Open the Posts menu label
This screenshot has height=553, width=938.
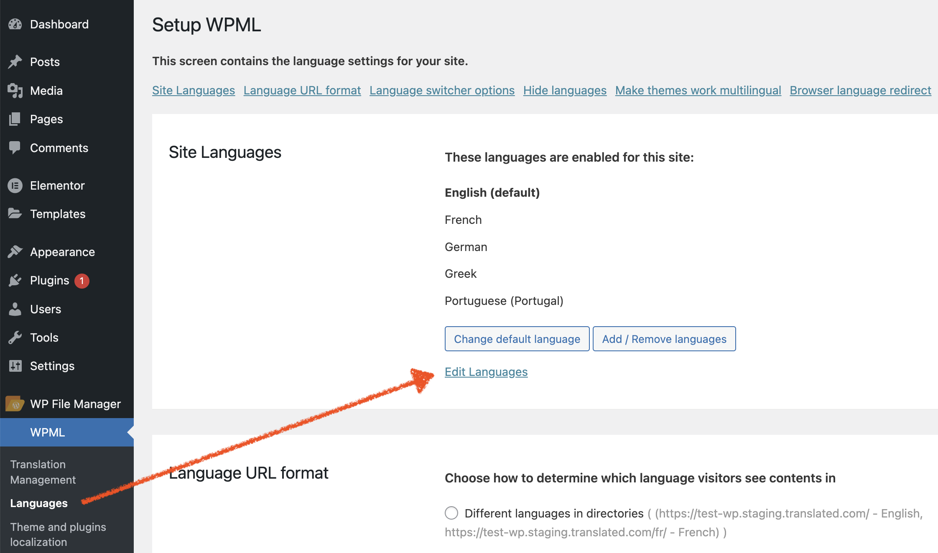[45, 62]
